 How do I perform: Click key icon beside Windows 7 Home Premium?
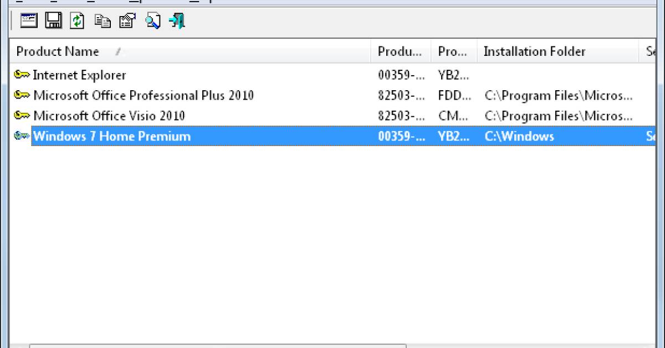[22, 136]
